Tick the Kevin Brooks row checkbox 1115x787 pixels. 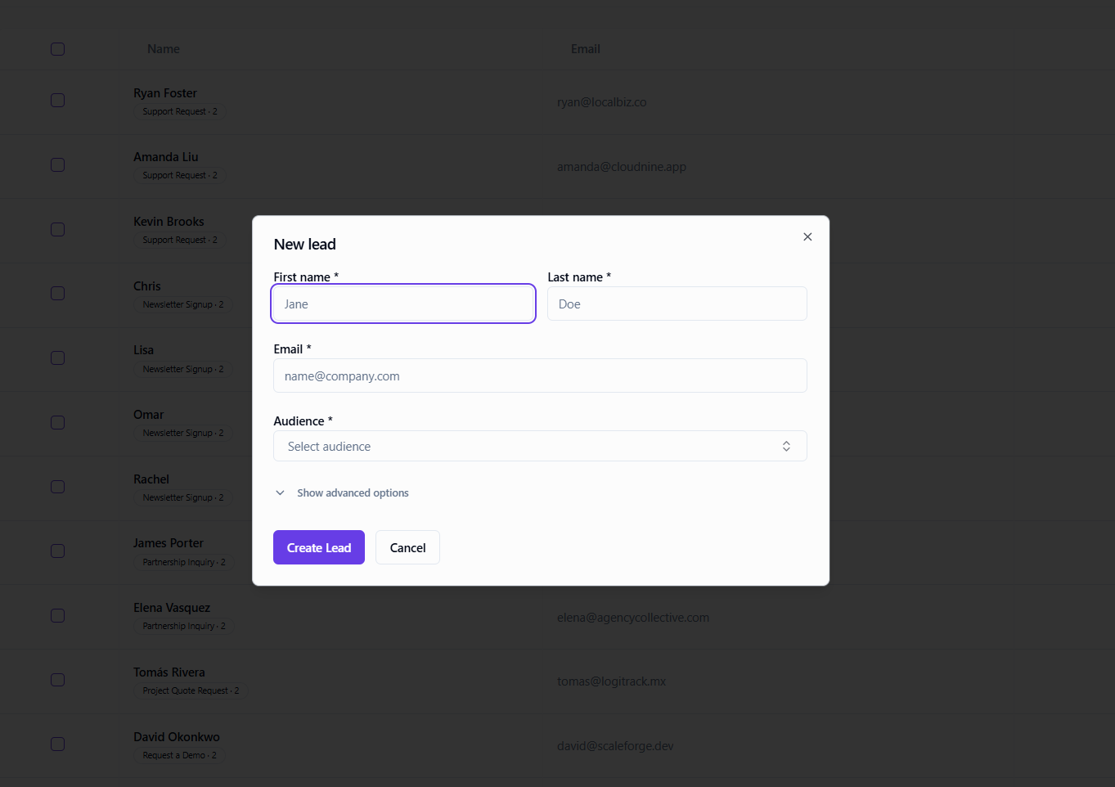tap(57, 229)
